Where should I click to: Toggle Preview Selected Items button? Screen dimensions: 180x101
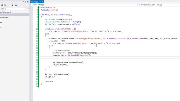tap(16, 5)
